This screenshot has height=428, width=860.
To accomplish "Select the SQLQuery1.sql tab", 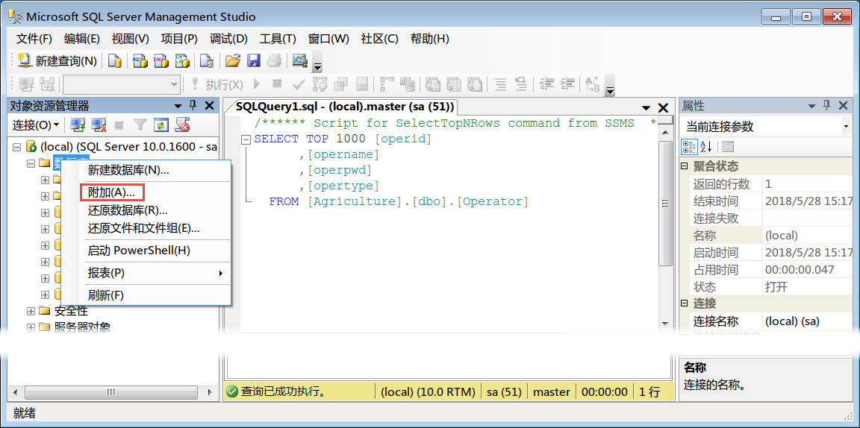I will [x=344, y=107].
